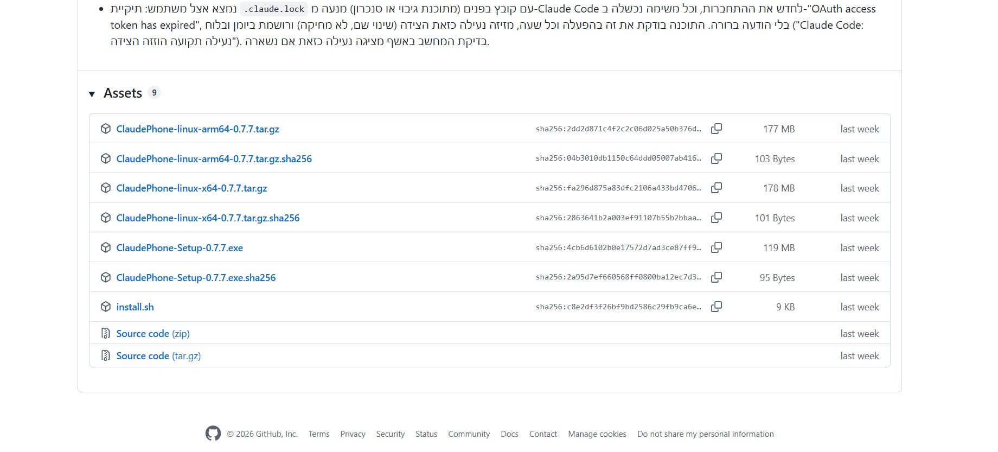This screenshot has width=998, height=452.
Task: Open the Privacy footer link
Action: tap(353, 434)
